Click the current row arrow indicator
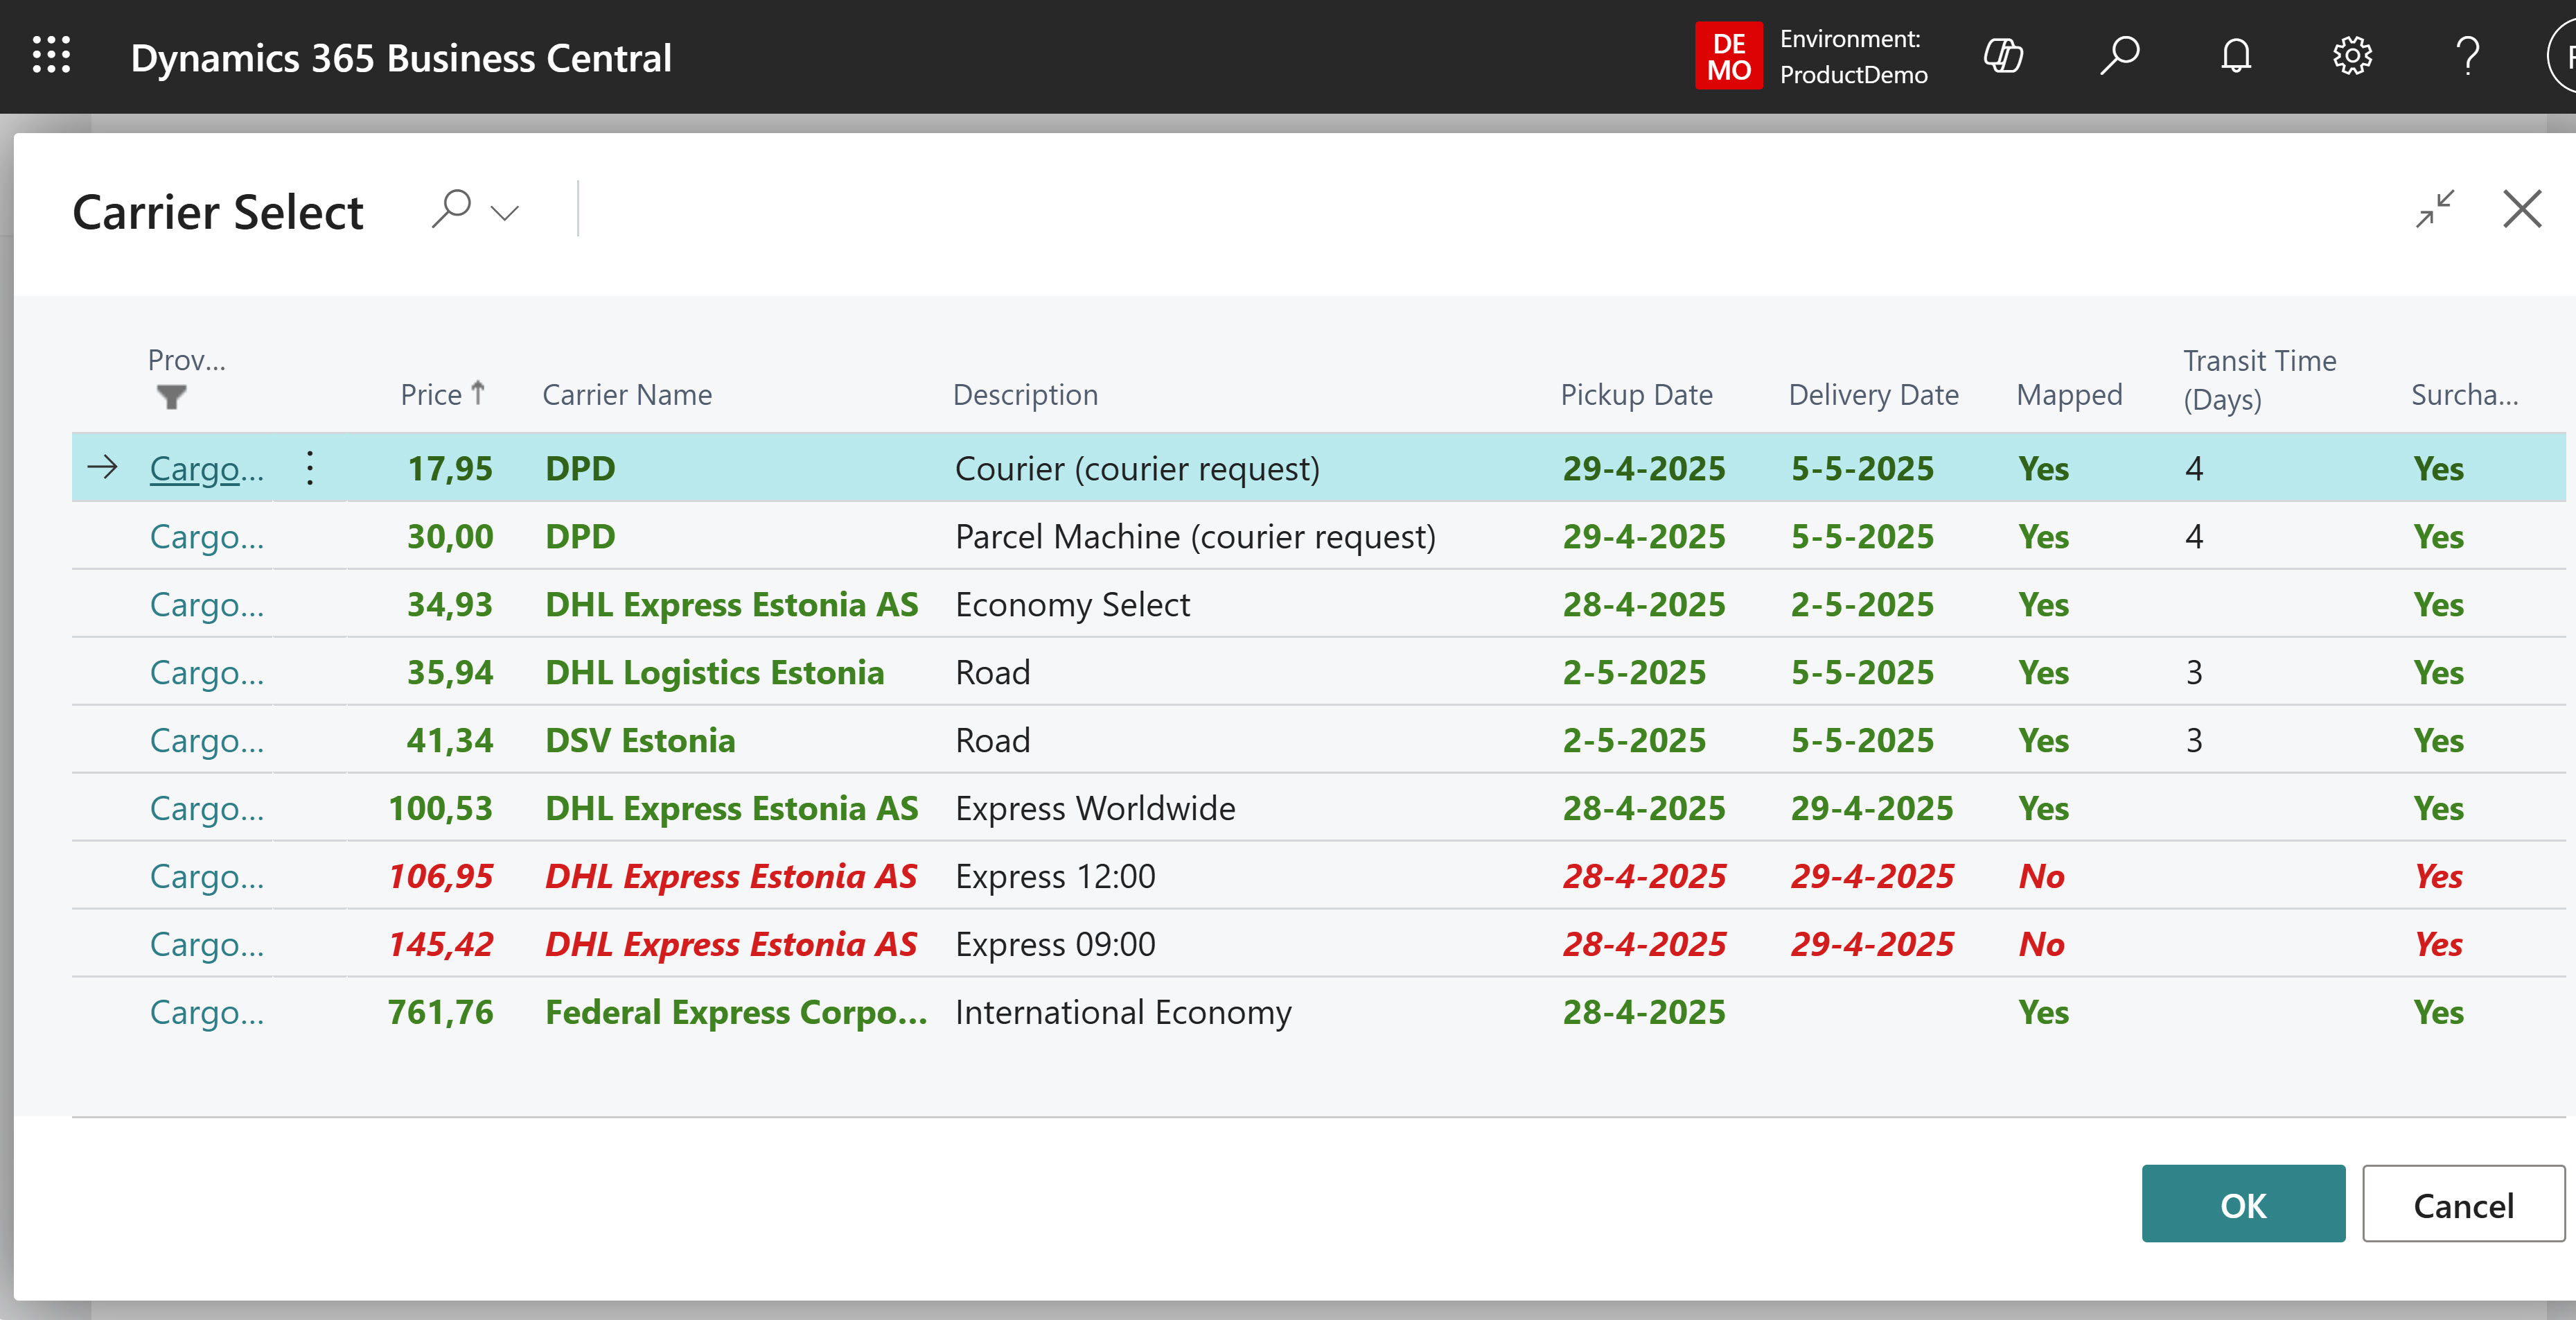This screenshot has width=2576, height=1320. (102, 467)
